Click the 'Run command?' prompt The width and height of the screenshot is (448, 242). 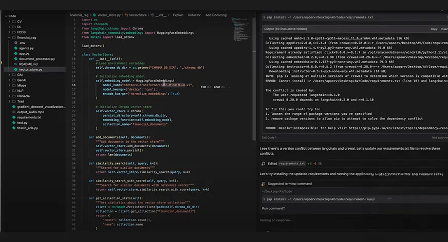273,208
